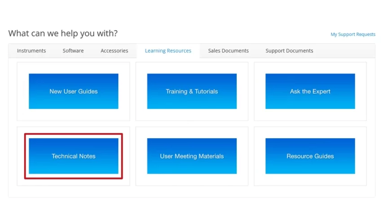Open the highlighted Technical Notes button
This screenshot has width=388, height=216.
tap(74, 156)
